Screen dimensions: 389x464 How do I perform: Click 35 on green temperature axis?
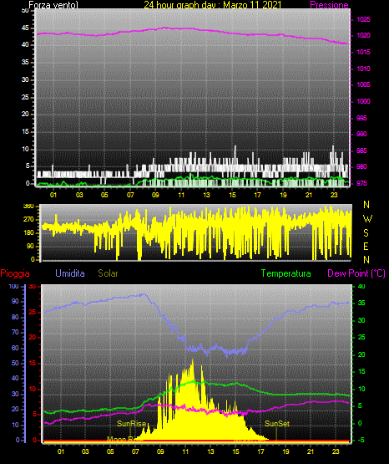[x=361, y=303]
